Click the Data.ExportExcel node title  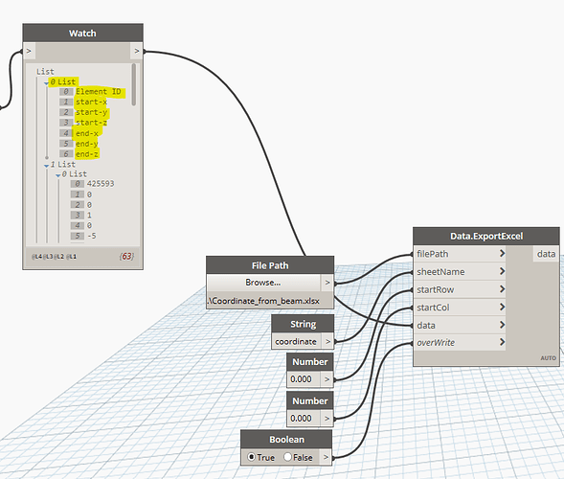pos(486,236)
